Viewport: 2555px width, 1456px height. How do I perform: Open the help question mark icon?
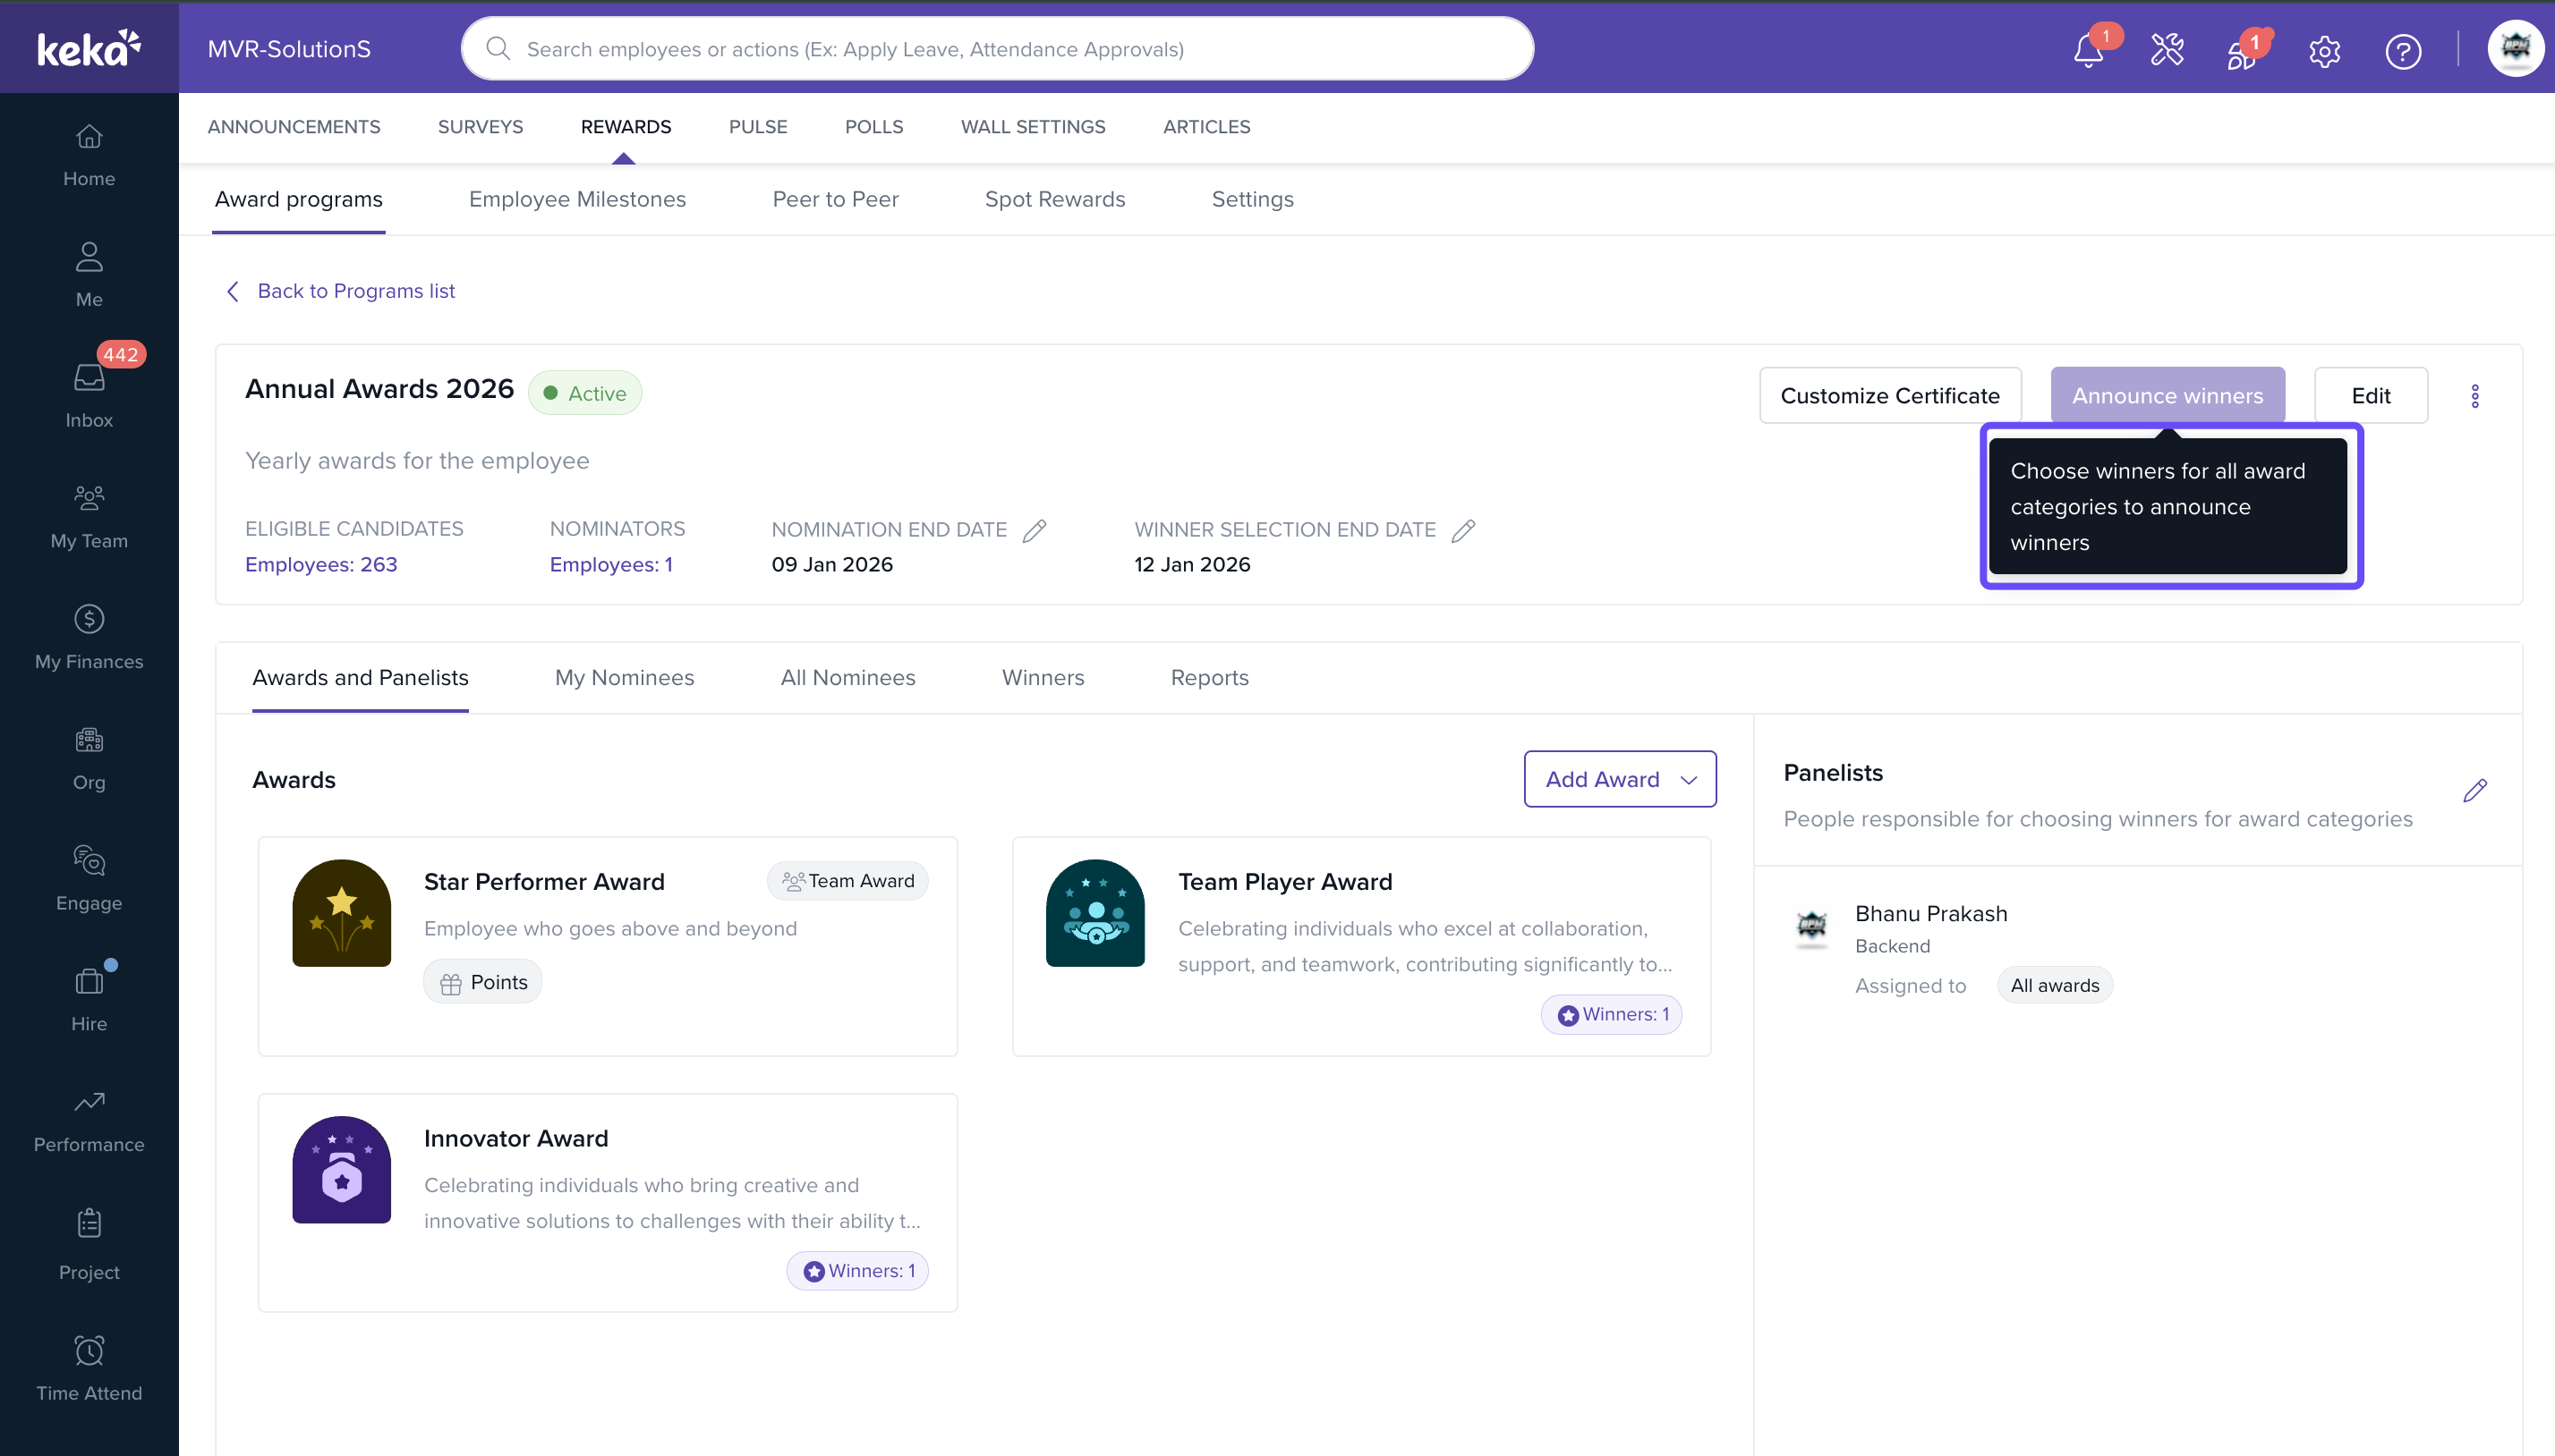pos(2402,51)
